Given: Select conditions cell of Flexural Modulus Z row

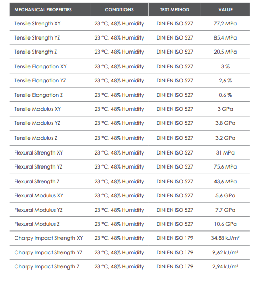Looking at the screenshot, I should pos(119,224).
